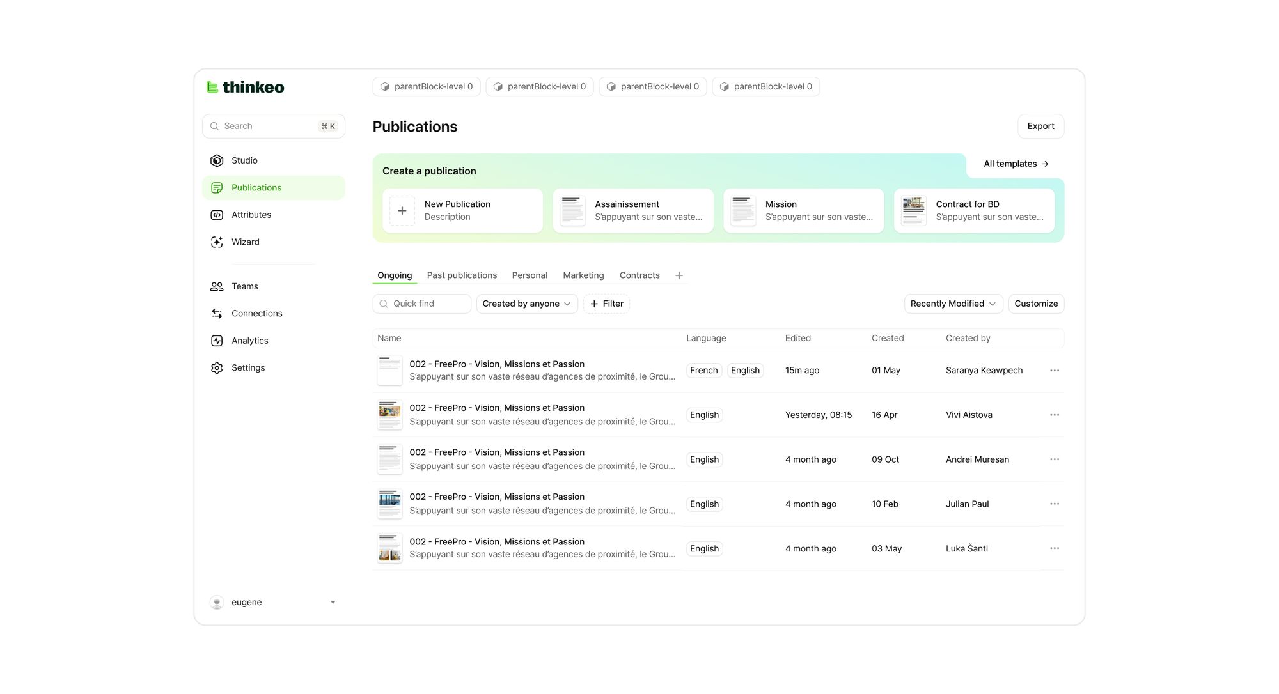
Task: Click eugene's avatar icon
Action: [217, 602]
